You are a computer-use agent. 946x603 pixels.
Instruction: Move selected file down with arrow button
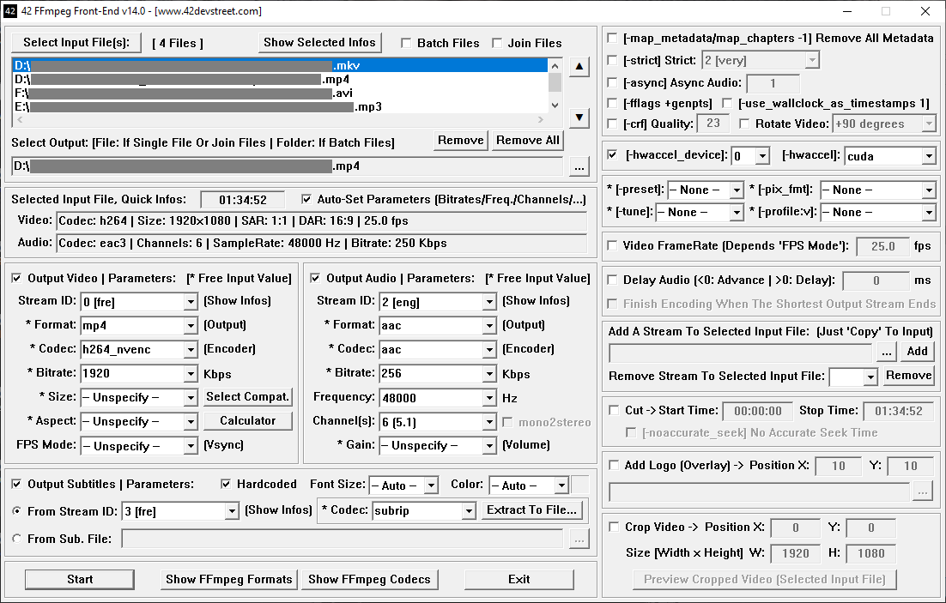click(579, 118)
